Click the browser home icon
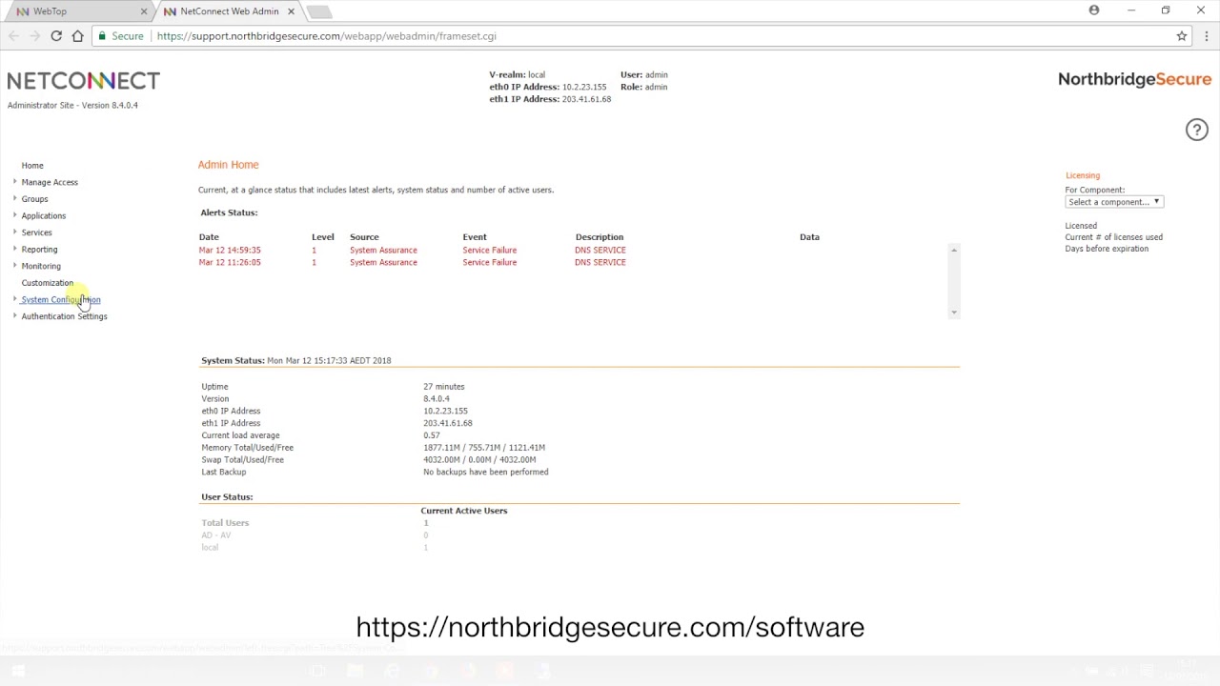This screenshot has width=1220, height=686. click(x=77, y=36)
